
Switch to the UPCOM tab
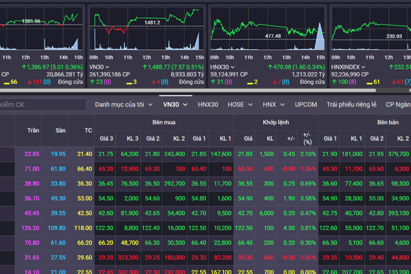pyautogui.click(x=306, y=104)
